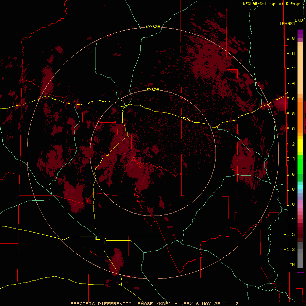The height and width of the screenshot is (306, 306).
Task: Select the yellow band of the color scale
Action: click(300, 146)
